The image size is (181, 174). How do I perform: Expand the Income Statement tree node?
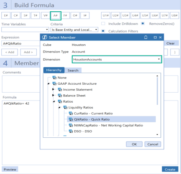[x=53, y=89]
